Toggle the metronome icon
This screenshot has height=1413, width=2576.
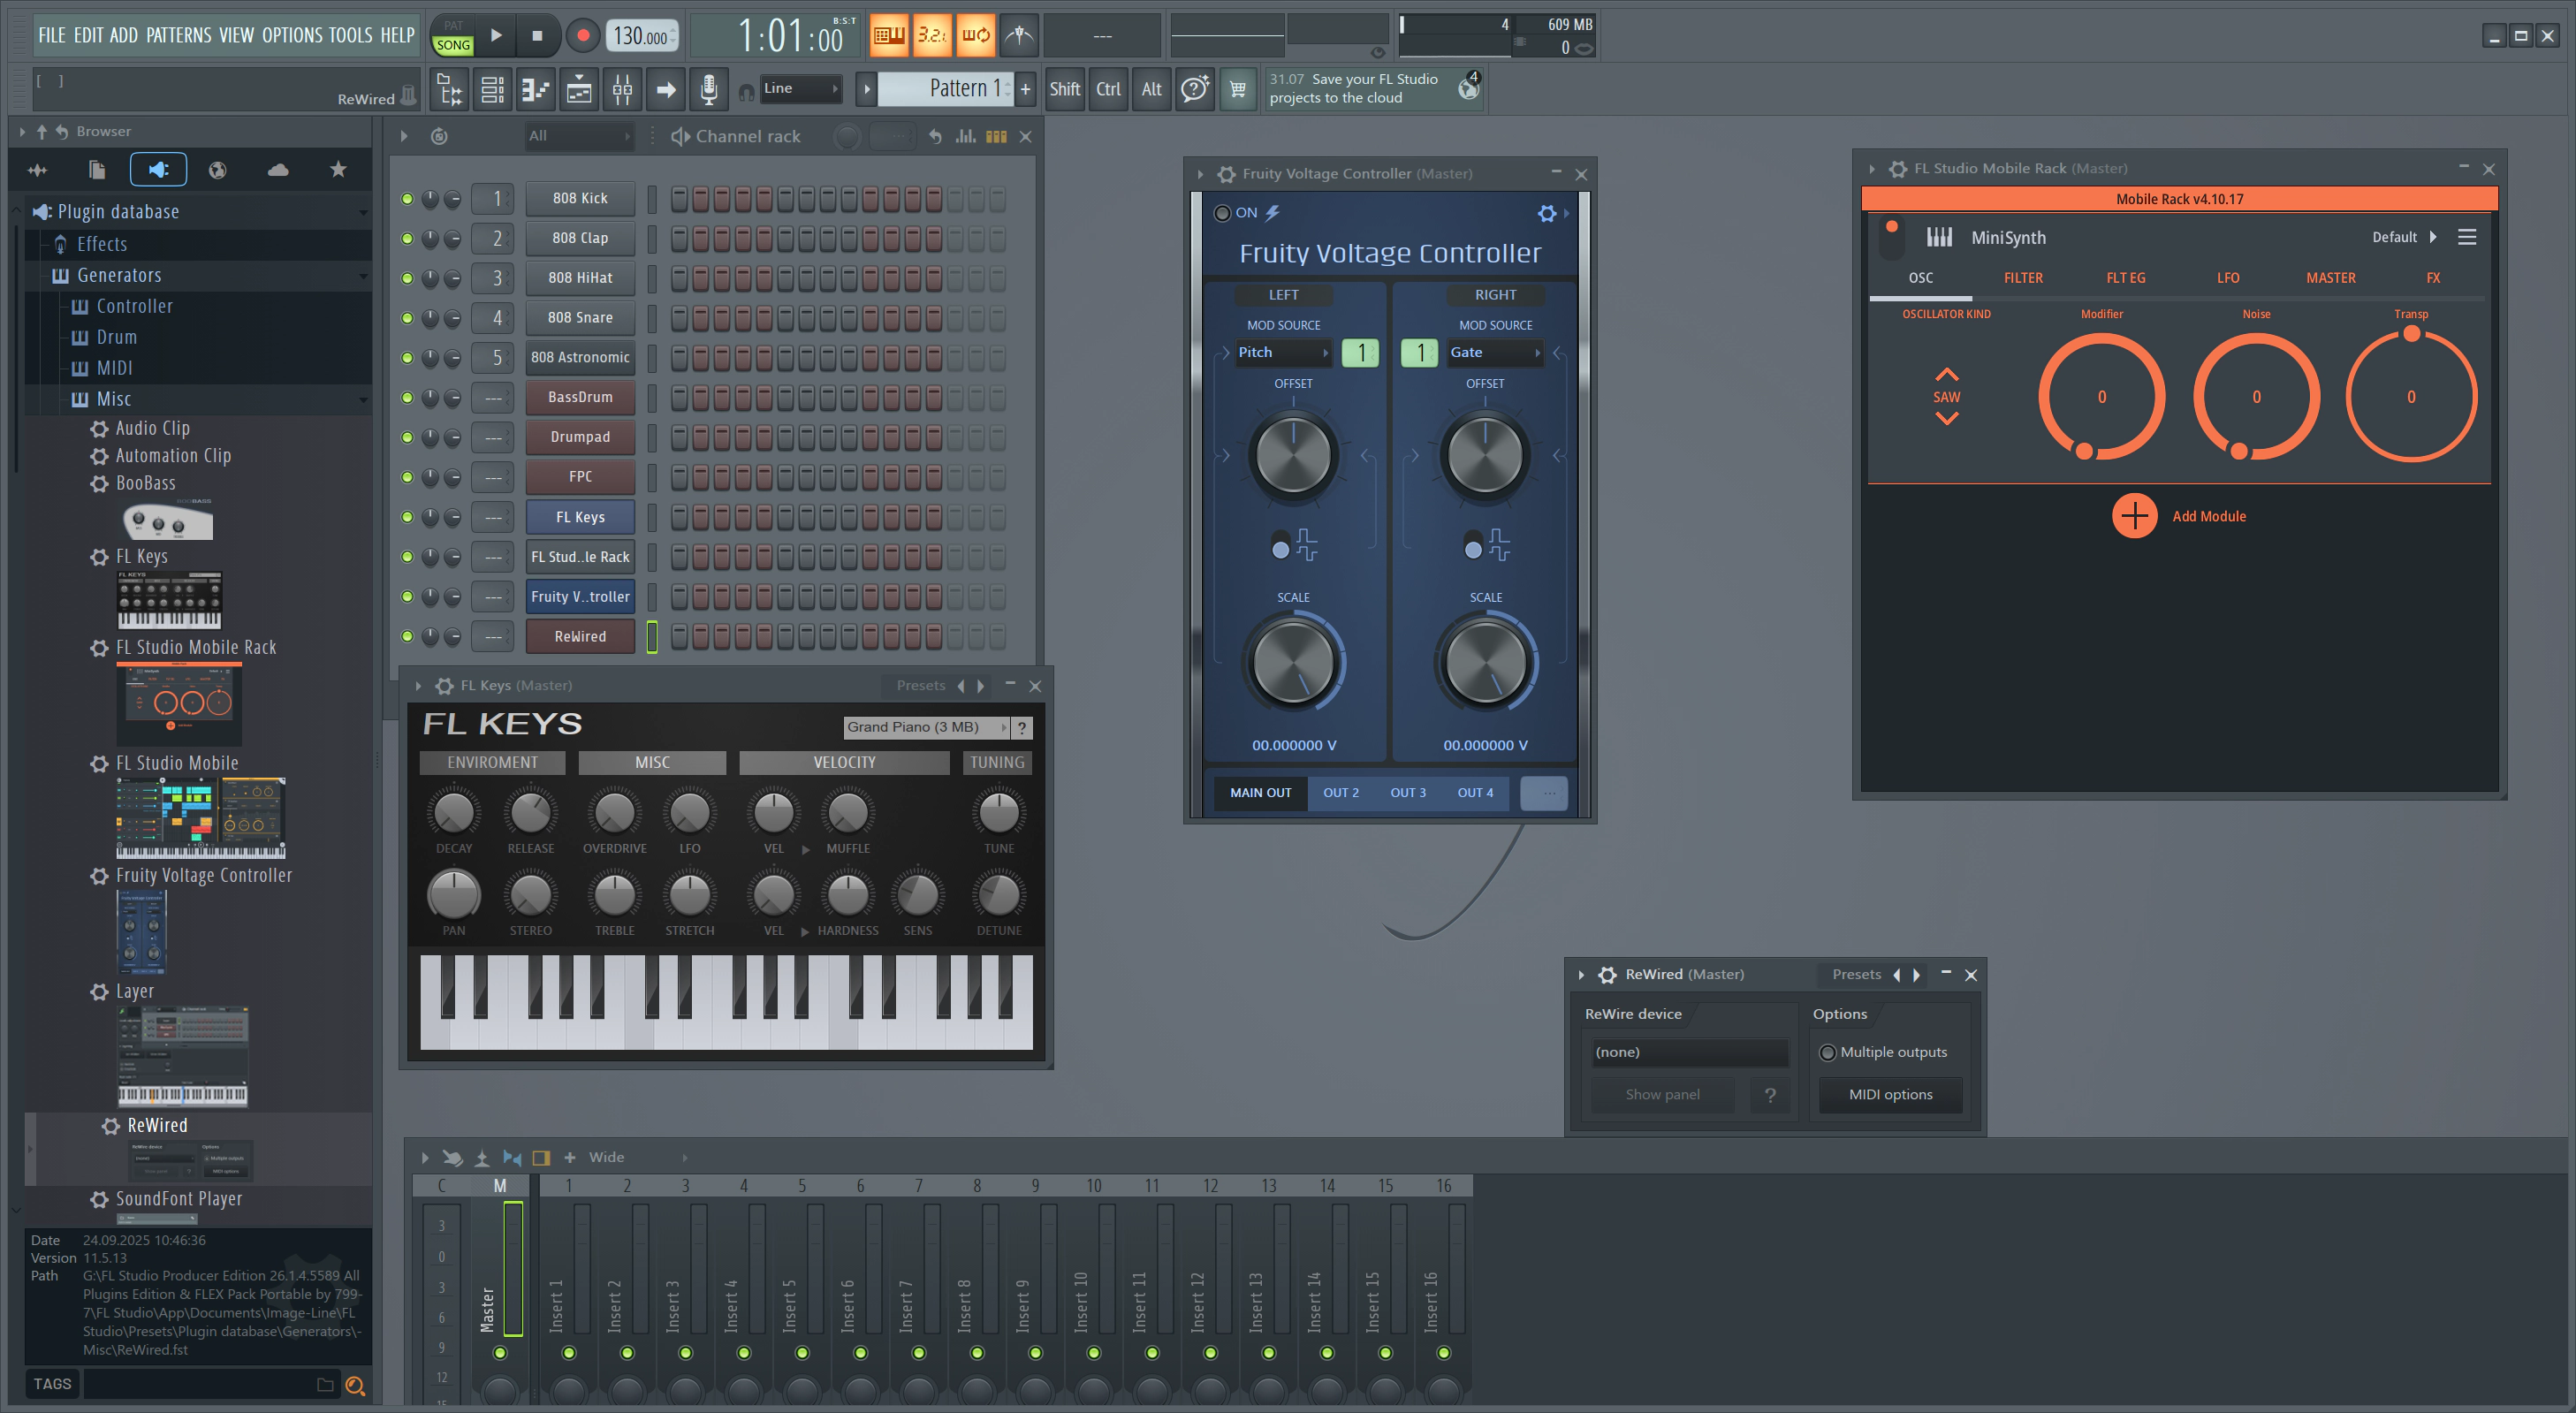coord(1019,36)
